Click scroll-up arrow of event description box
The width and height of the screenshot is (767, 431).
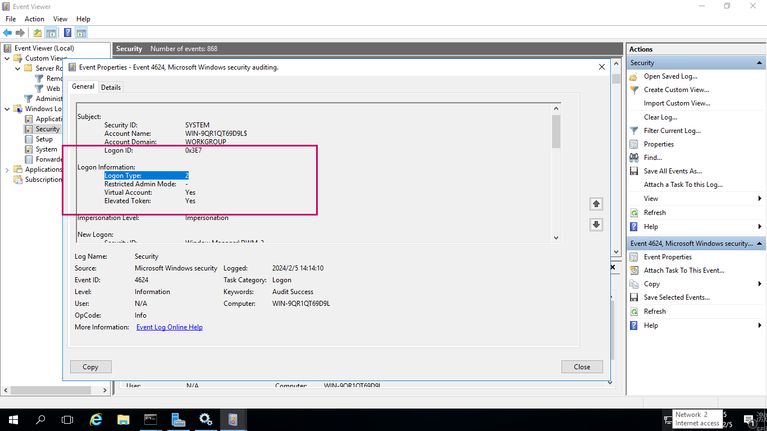point(556,108)
